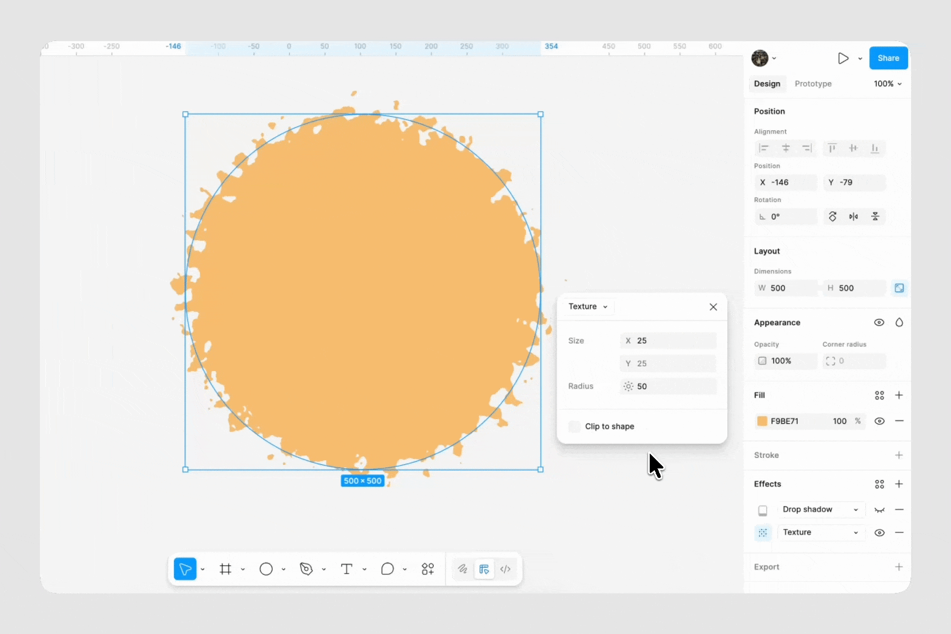Align vertical centers icon
Image resolution: width=951 pixels, height=634 pixels.
click(x=853, y=148)
